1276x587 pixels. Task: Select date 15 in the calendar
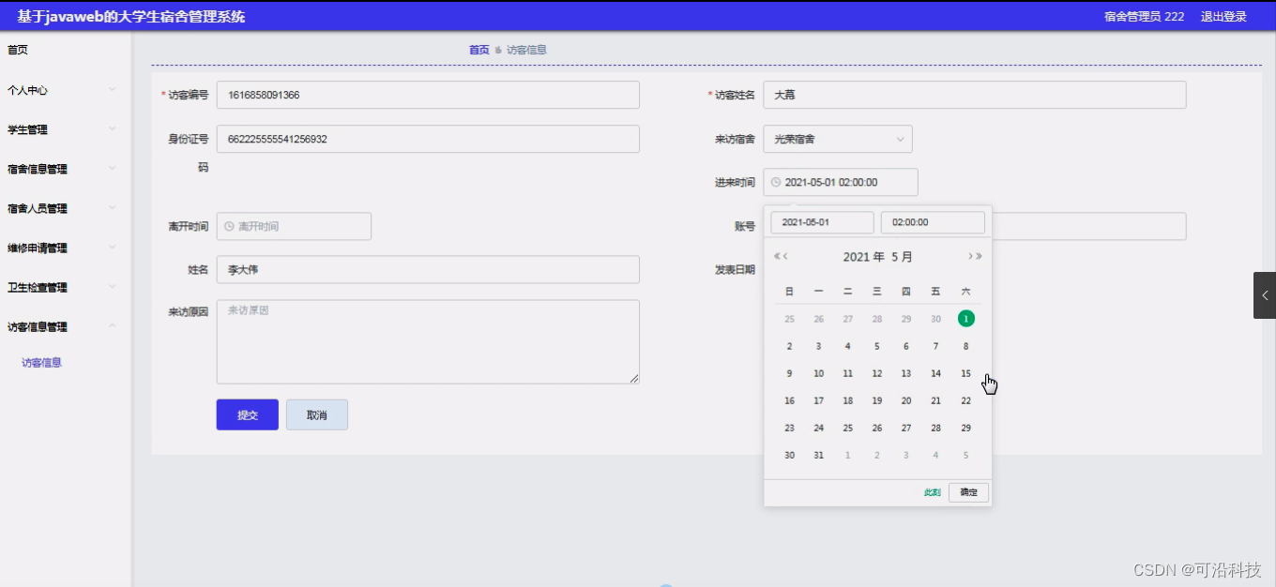pyautogui.click(x=965, y=373)
